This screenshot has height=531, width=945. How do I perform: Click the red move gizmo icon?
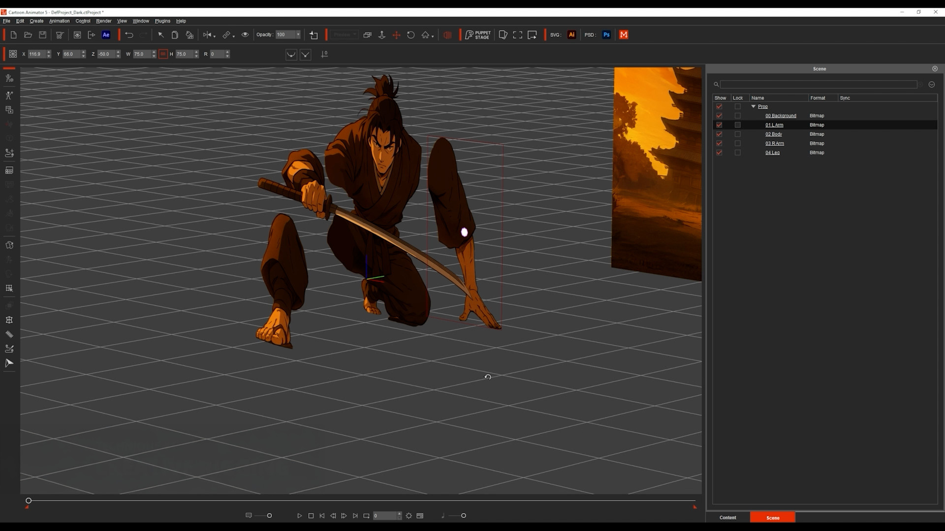pyautogui.click(x=396, y=35)
